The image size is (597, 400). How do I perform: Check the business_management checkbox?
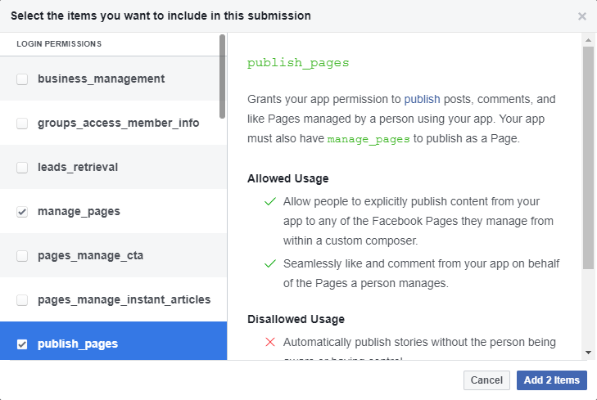[22, 79]
